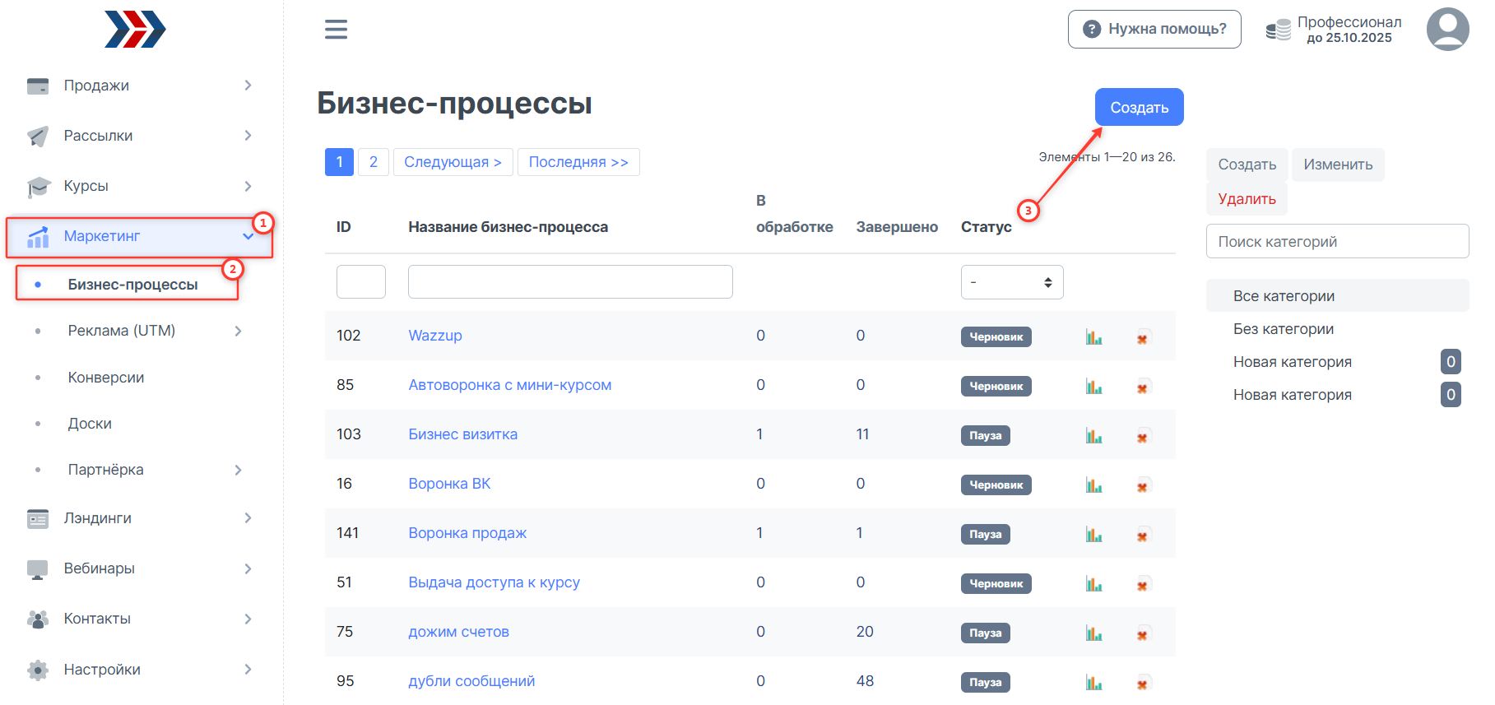1495x705 pixels.
Task: Click the coins tariff icon
Action: [x=1278, y=30]
